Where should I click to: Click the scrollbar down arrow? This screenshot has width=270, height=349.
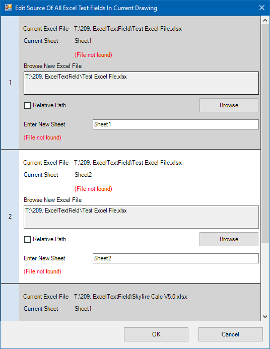[265, 316]
